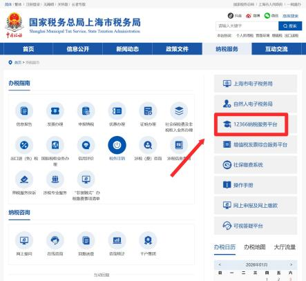Viewport: 306px width, 281px height.
Task: Open 上海市人民政府 link in top bar
Action: (x=270, y=4)
